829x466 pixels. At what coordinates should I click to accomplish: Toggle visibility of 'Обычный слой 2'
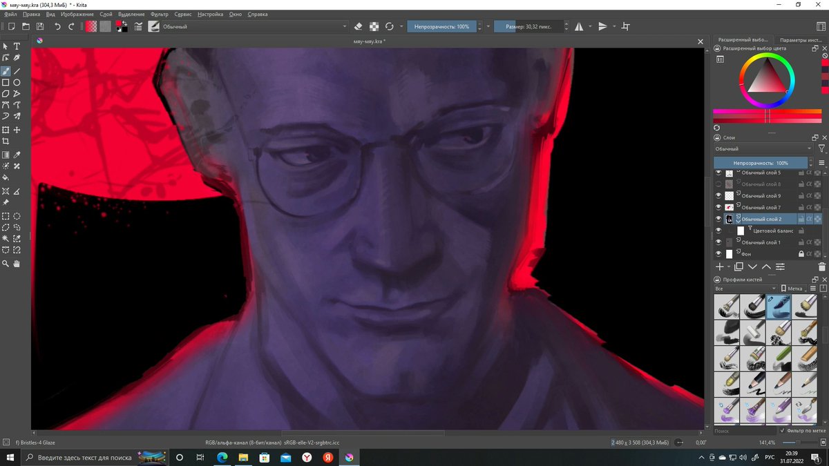tap(718, 219)
